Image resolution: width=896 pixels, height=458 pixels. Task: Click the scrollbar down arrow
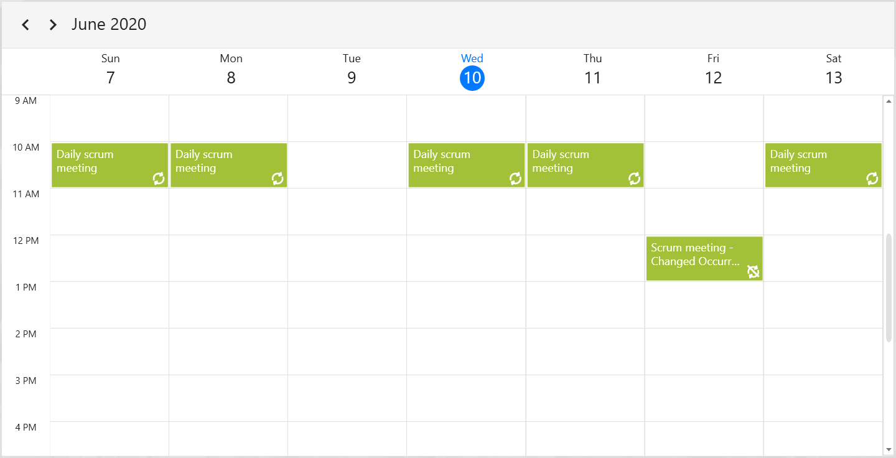889,449
